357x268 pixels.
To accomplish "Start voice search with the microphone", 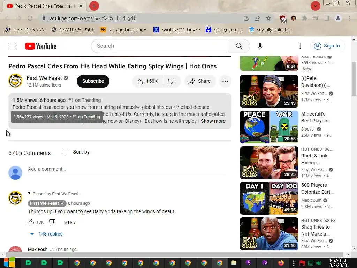I will (x=260, y=46).
